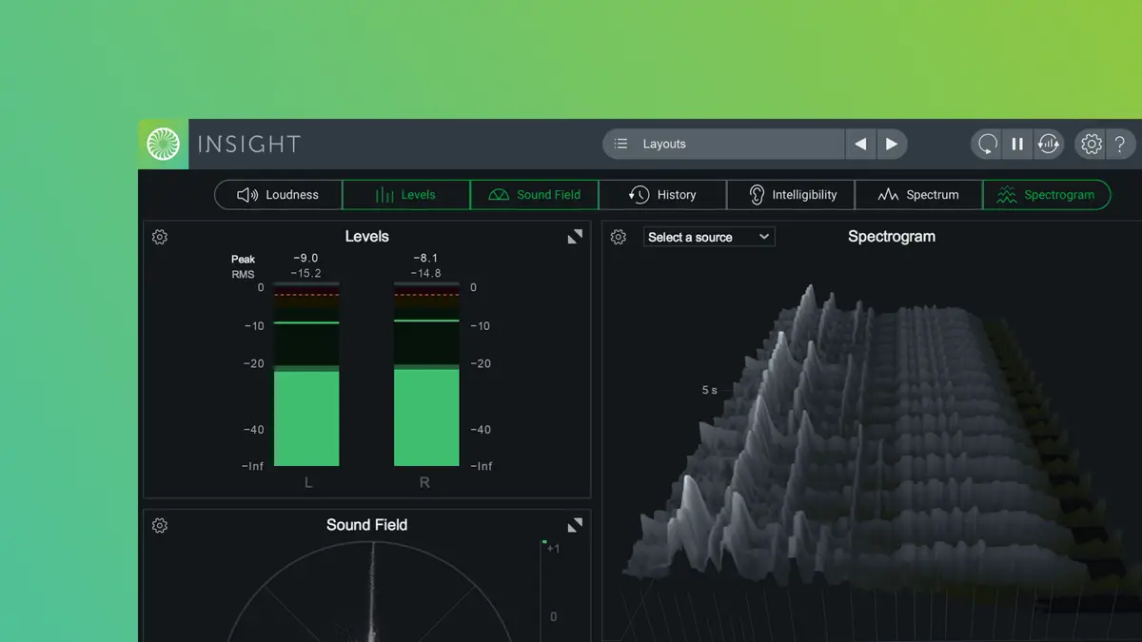Toggle the Intelligibility module tab

click(x=791, y=194)
